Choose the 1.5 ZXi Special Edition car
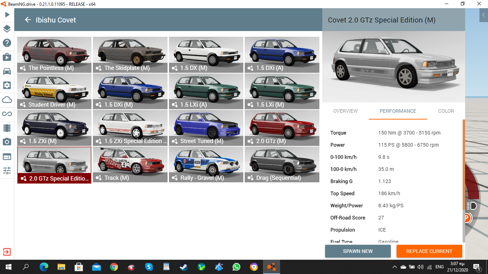This screenshot has width=488, height=274. 130,128
